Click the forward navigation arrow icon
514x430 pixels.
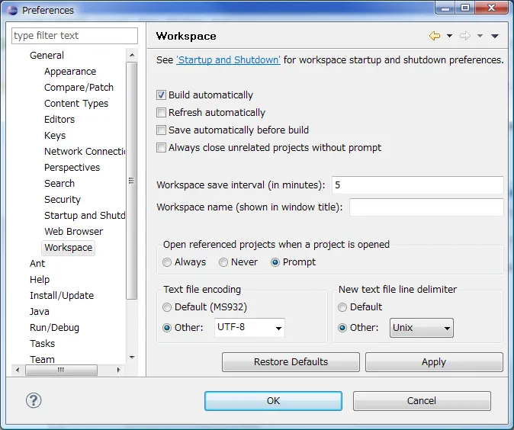click(x=465, y=36)
